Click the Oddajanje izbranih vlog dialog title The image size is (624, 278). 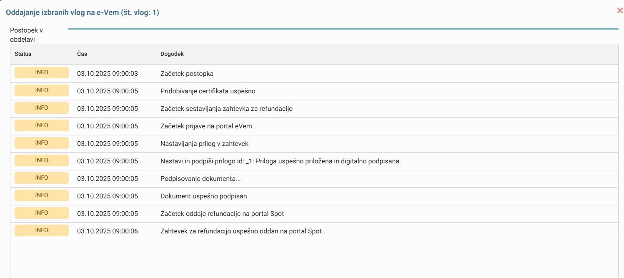click(82, 13)
